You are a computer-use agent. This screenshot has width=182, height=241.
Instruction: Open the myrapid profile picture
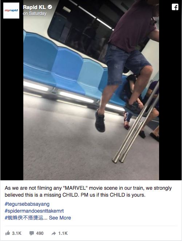click(11, 11)
